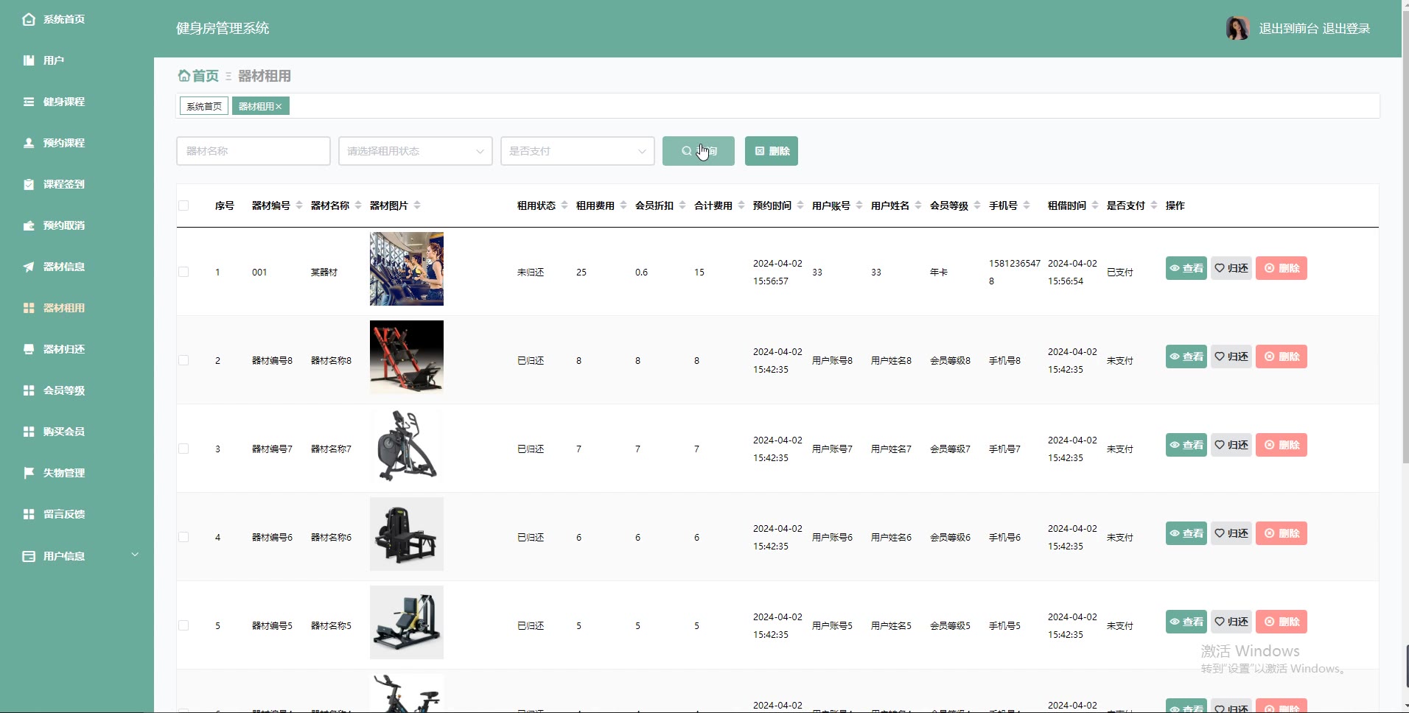Delete the 器材编号8 row
Screen dimensions: 1409x713
pyautogui.click(x=1282, y=356)
